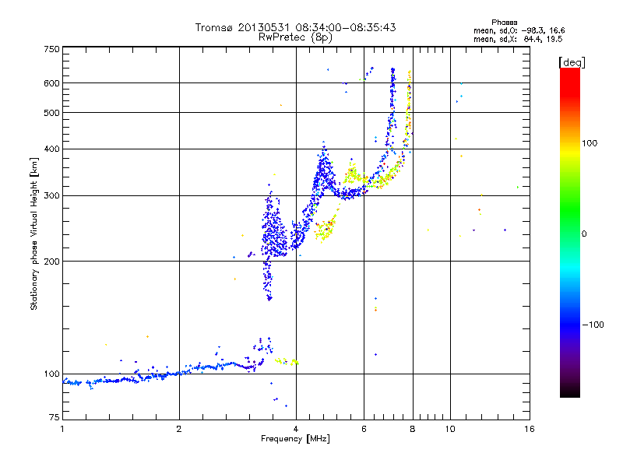Screen dimensions: 623x467
Task: Click the 'Frequency [MHz]' axis label
Action: click(295, 439)
